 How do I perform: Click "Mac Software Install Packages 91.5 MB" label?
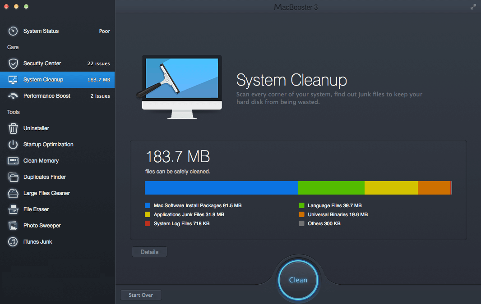point(198,205)
